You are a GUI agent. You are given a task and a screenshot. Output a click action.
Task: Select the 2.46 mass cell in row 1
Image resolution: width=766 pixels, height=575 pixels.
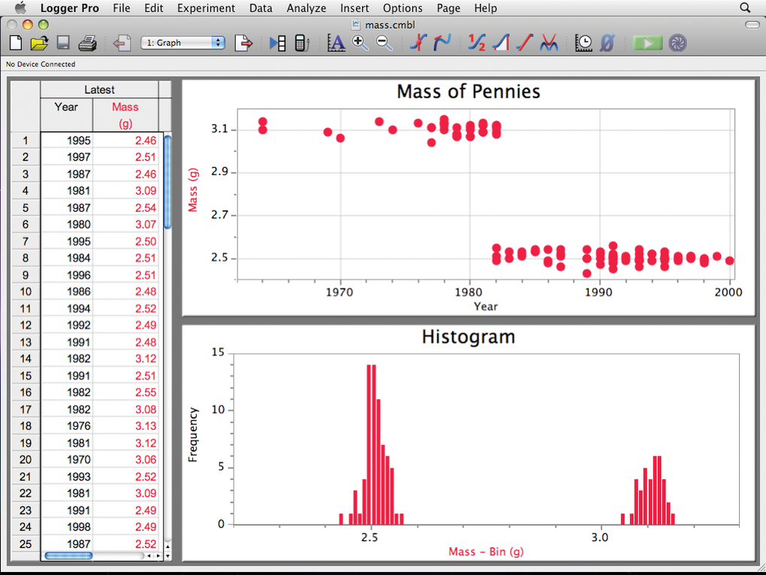[x=125, y=141]
